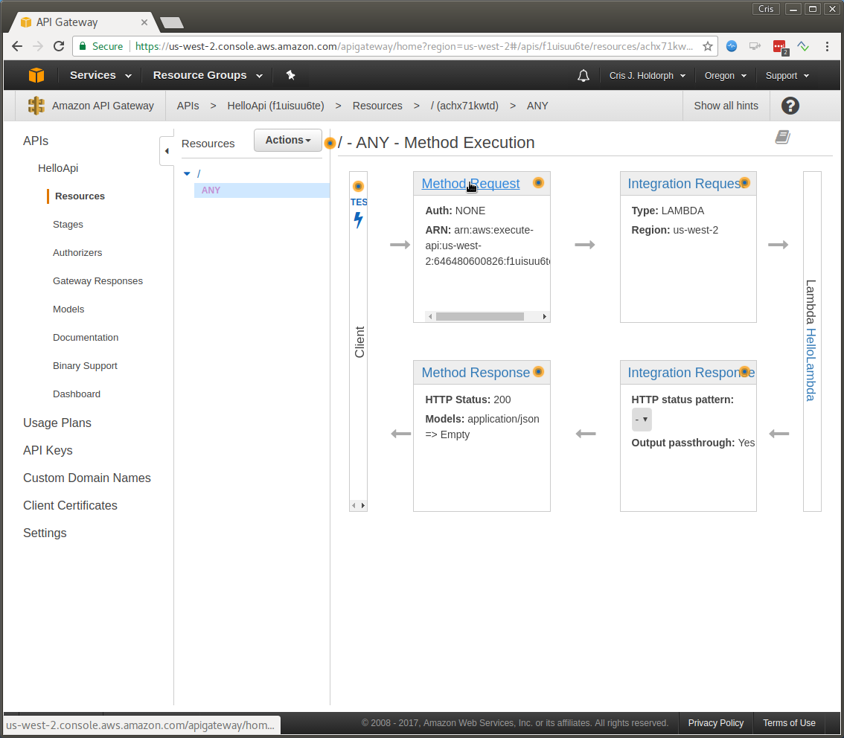Select the ANY method in resource tree
Viewport: 844px width, 738px height.
coord(261,190)
